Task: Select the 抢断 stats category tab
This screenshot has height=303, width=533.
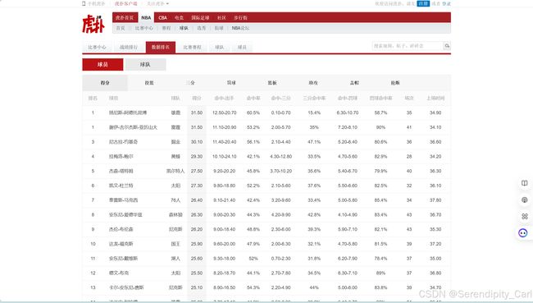Action: 395,83
